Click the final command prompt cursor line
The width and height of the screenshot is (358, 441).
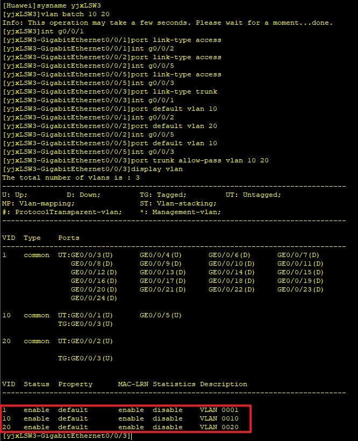point(67,436)
